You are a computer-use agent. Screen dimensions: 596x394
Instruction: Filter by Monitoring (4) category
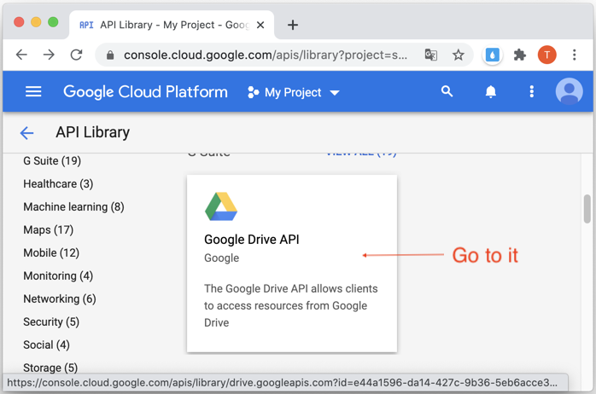[x=58, y=276]
